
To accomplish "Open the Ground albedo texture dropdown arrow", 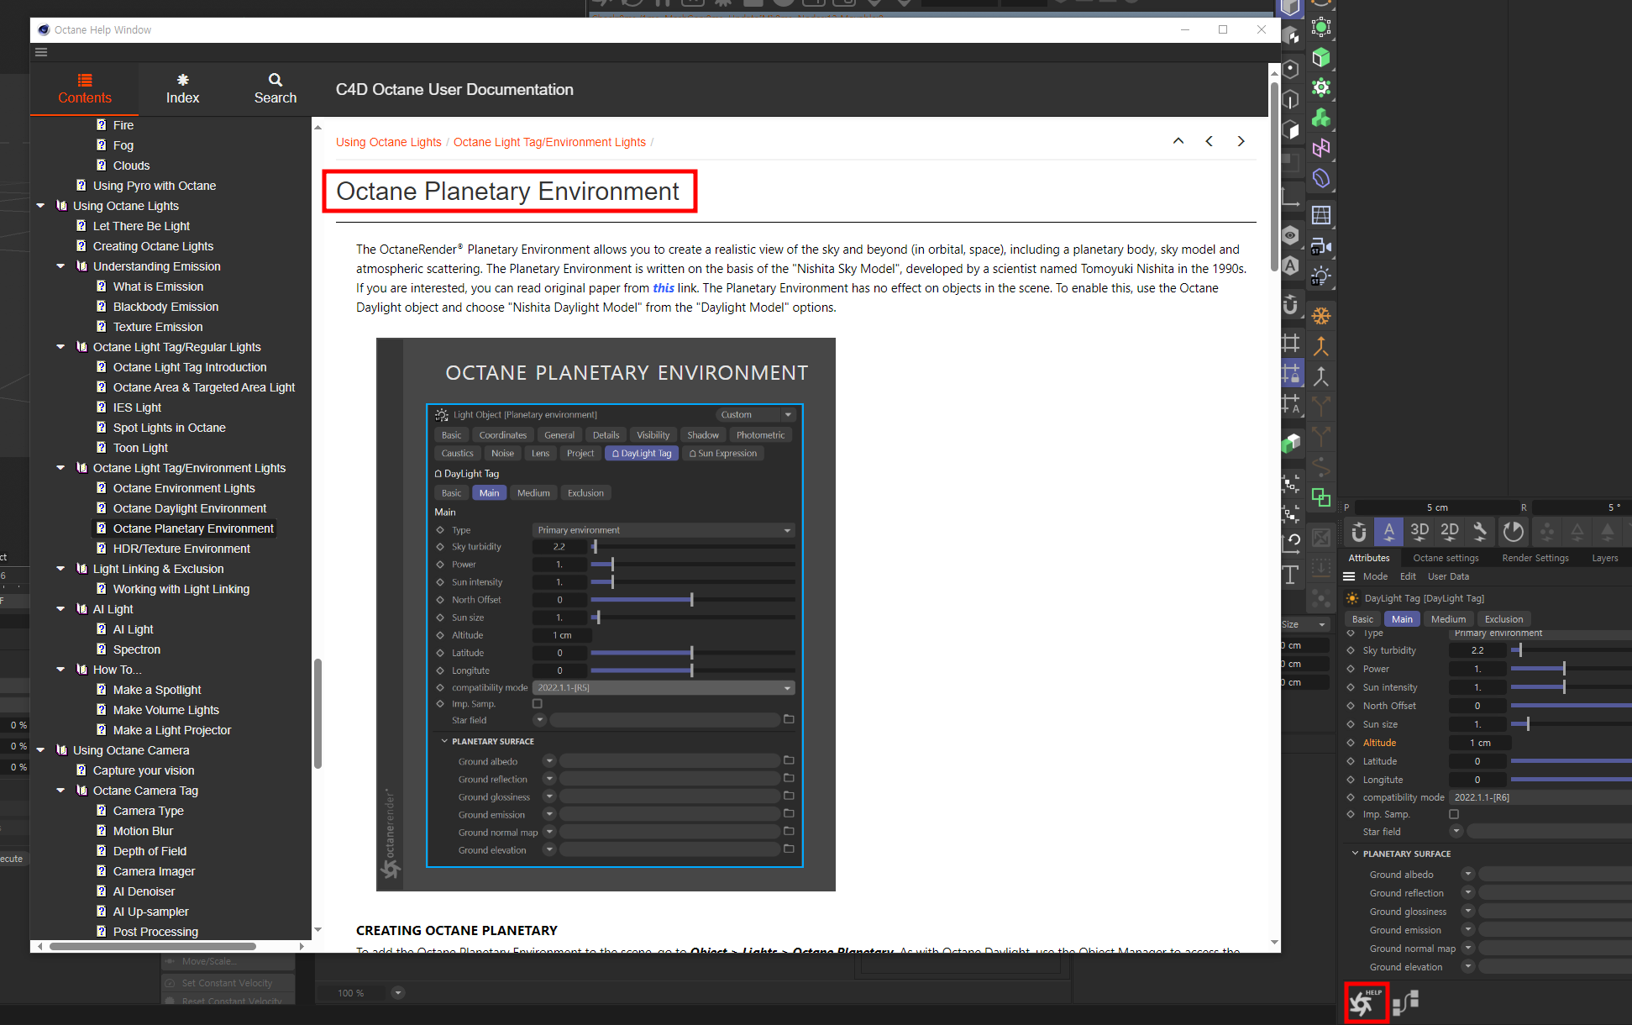I will click(1468, 875).
